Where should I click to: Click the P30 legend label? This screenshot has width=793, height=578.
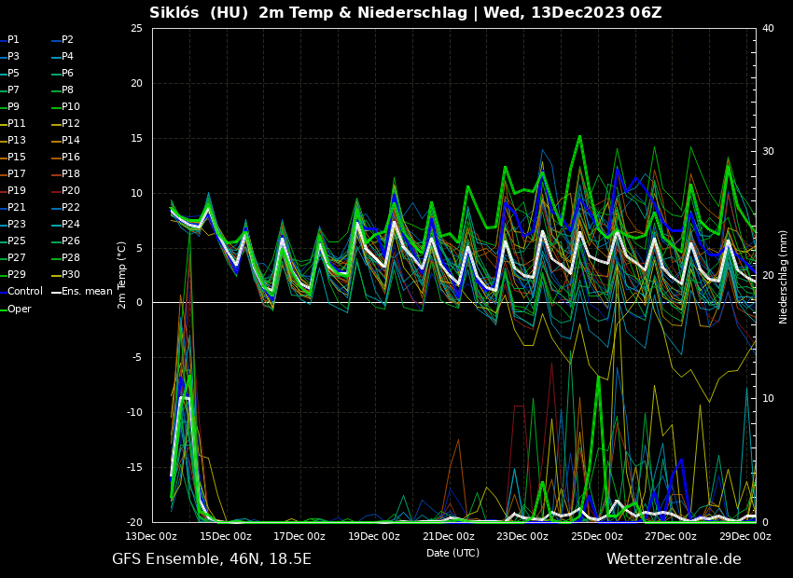(70, 275)
